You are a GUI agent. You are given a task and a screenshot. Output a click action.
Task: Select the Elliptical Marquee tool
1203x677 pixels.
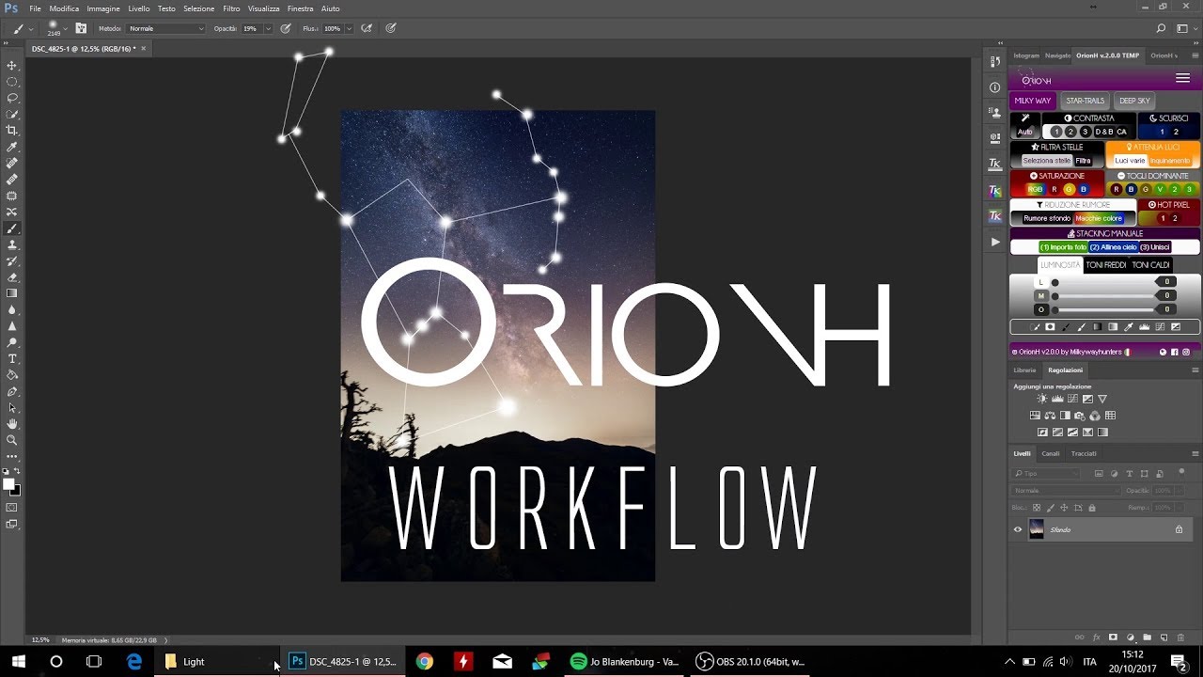pyautogui.click(x=12, y=81)
